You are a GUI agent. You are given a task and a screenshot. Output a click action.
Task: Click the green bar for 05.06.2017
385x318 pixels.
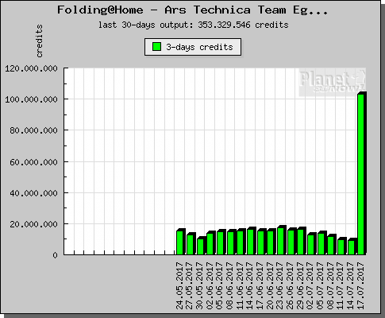click(x=220, y=243)
